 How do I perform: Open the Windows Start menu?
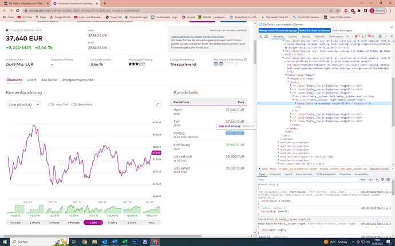pos(5,242)
